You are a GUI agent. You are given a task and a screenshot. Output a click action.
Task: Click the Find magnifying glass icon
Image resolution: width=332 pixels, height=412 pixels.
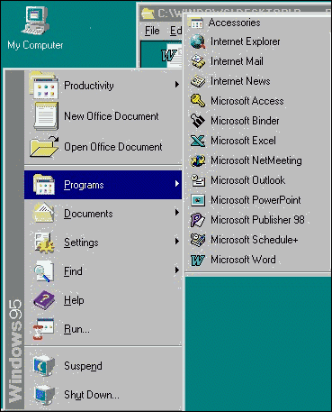click(44, 271)
